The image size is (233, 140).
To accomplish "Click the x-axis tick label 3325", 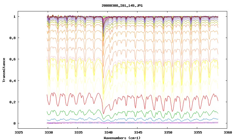I will 19,132.
